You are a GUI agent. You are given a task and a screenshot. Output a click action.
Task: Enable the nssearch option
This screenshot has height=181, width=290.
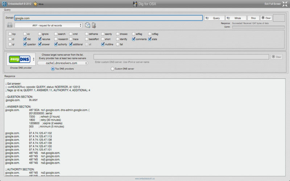click(x=56, y=39)
